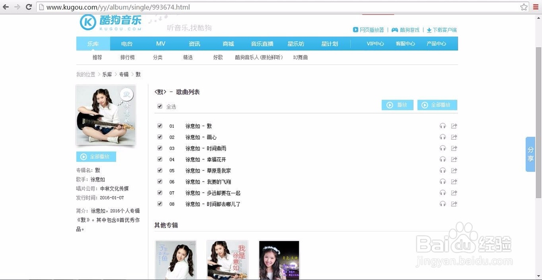The height and width of the screenshot is (280, 542).
Task: Go to the VIP中心 link
Action: (376, 44)
